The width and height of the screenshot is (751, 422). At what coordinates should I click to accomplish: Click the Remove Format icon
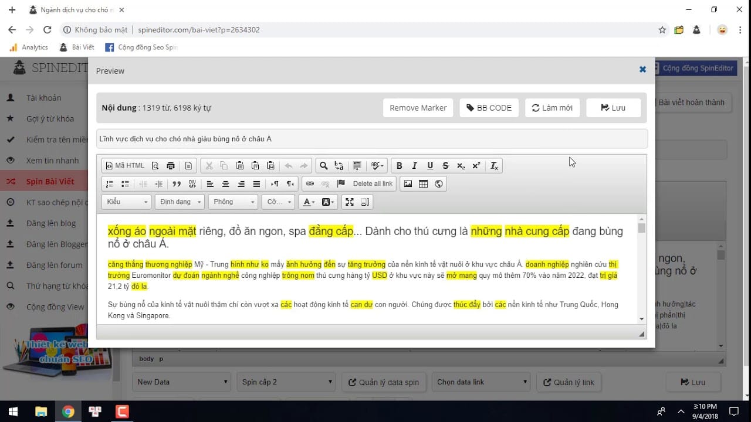tap(494, 166)
